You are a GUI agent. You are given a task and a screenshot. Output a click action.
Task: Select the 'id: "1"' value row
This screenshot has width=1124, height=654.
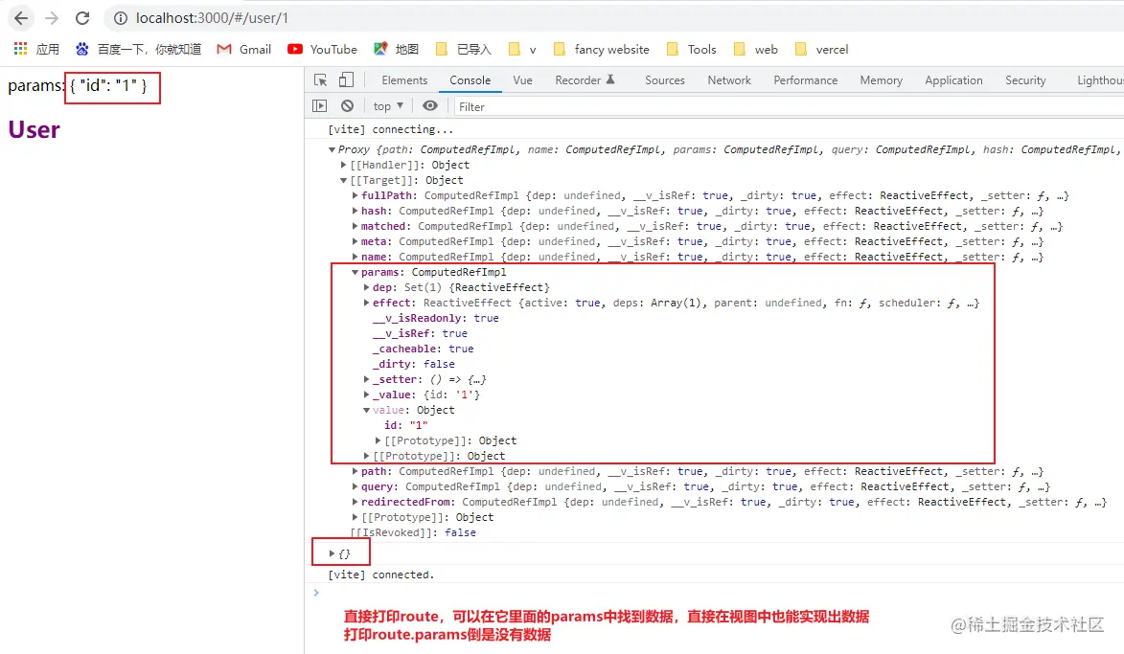coord(405,425)
